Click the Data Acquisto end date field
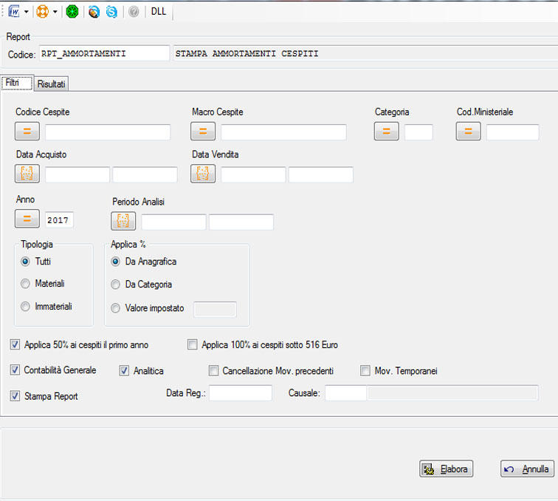The width and height of the screenshot is (558, 501). click(145, 174)
